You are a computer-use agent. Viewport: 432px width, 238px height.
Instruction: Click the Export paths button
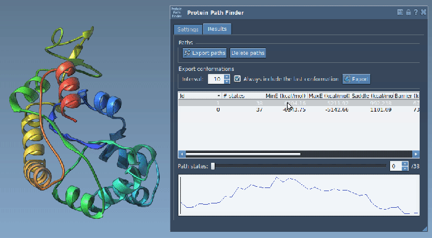click(x=204, y=53)
